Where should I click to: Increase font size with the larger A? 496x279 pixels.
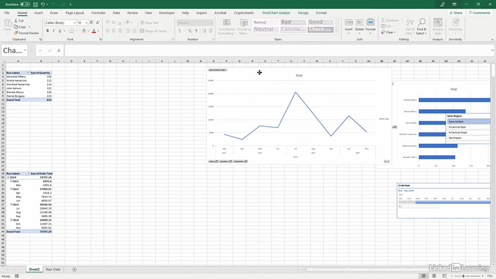click(x=92, y=23)
